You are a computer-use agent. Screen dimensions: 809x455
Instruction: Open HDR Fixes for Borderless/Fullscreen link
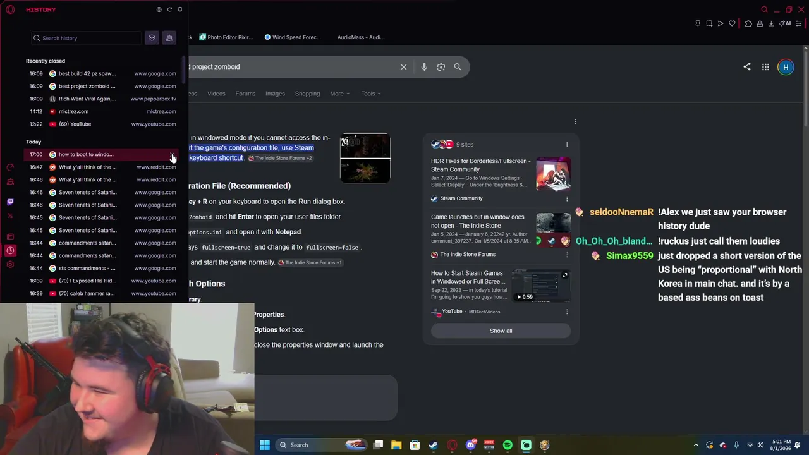pyautogui.click(x=481, y=165)
